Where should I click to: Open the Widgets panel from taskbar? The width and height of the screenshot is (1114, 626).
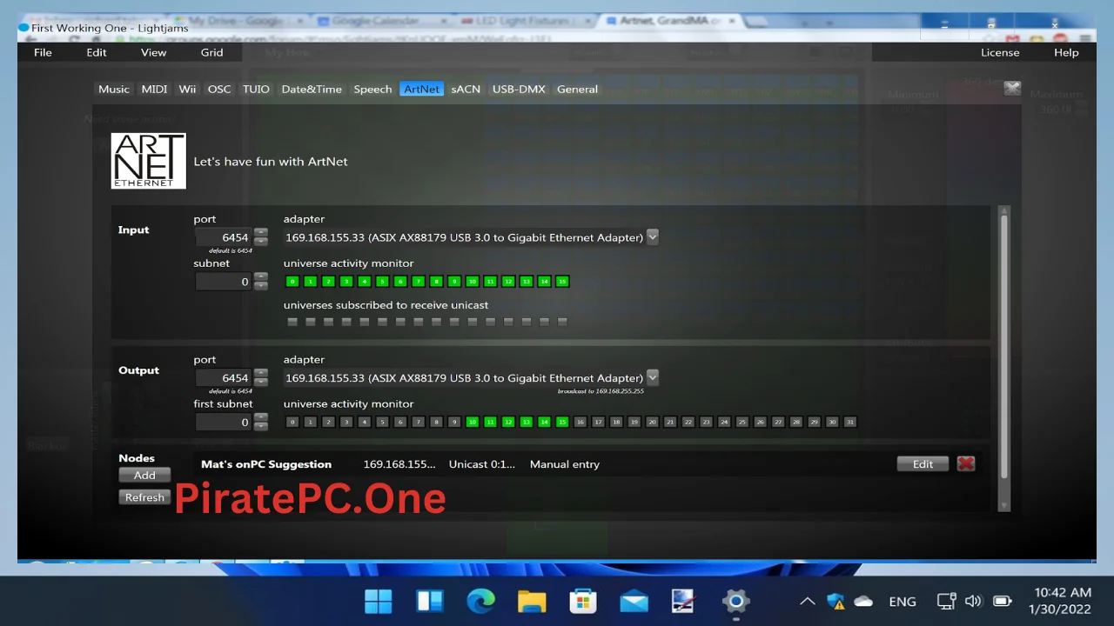click(x=430, y=601)
